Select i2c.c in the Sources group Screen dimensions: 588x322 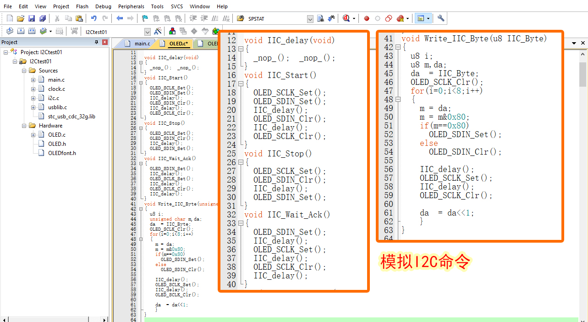[54, 98]
